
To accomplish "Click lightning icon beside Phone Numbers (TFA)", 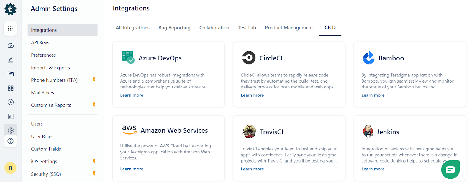I will pyautogui.click(x=94, y=80).
